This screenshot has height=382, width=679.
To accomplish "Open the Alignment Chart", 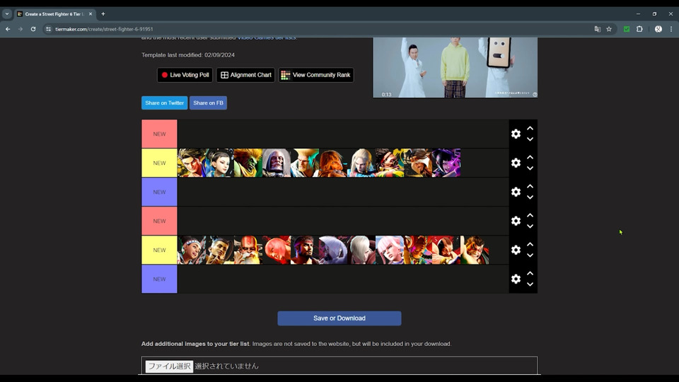I will 245,75.
